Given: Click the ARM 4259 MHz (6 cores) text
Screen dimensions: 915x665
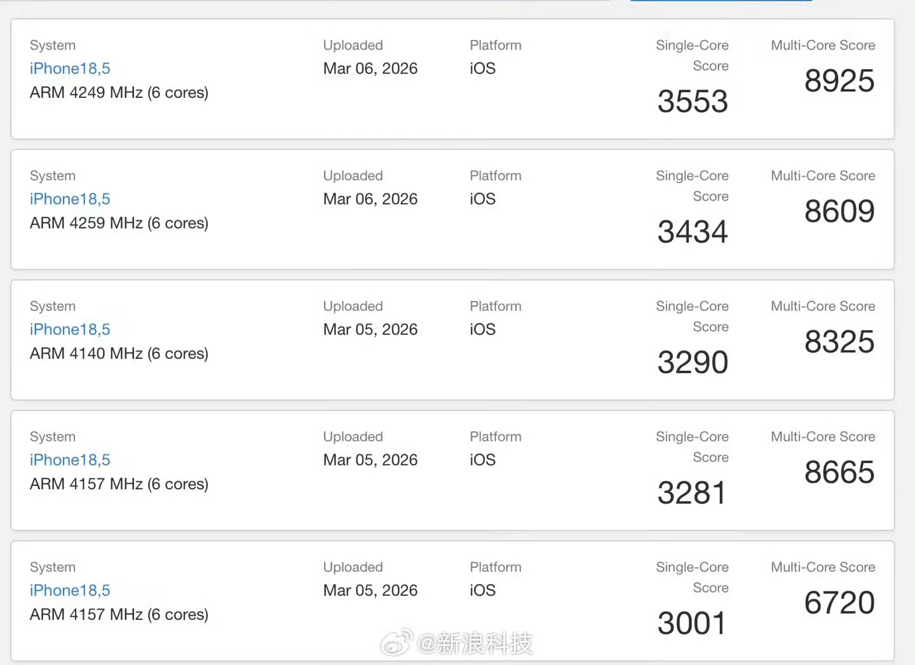Looking at the screenshot, I should 119,223.
